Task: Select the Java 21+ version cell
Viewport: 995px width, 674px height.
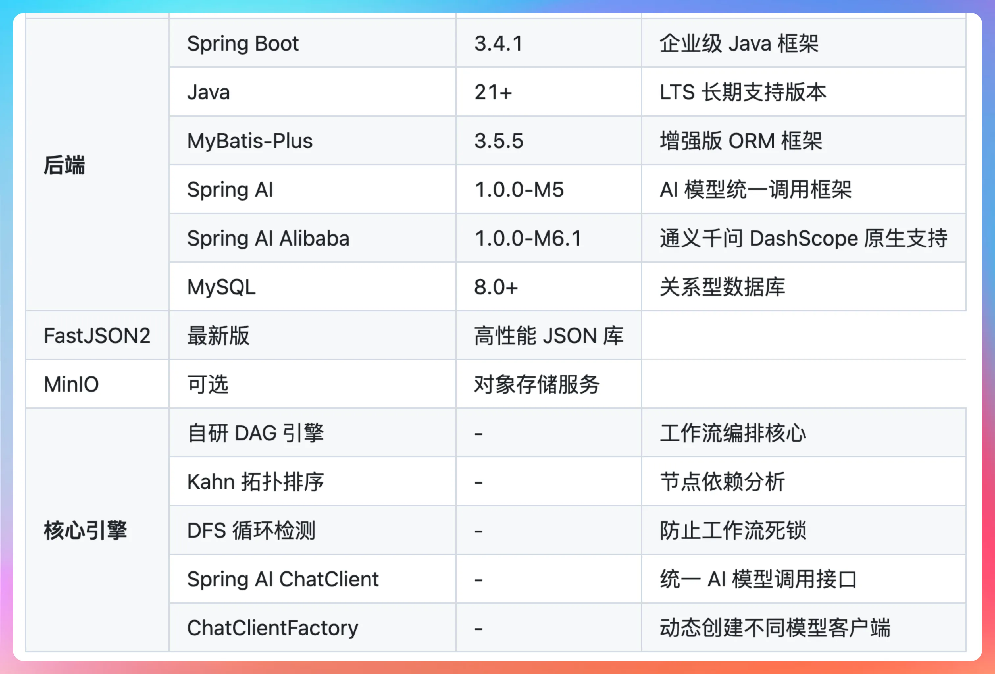Action: pos(493,92)
